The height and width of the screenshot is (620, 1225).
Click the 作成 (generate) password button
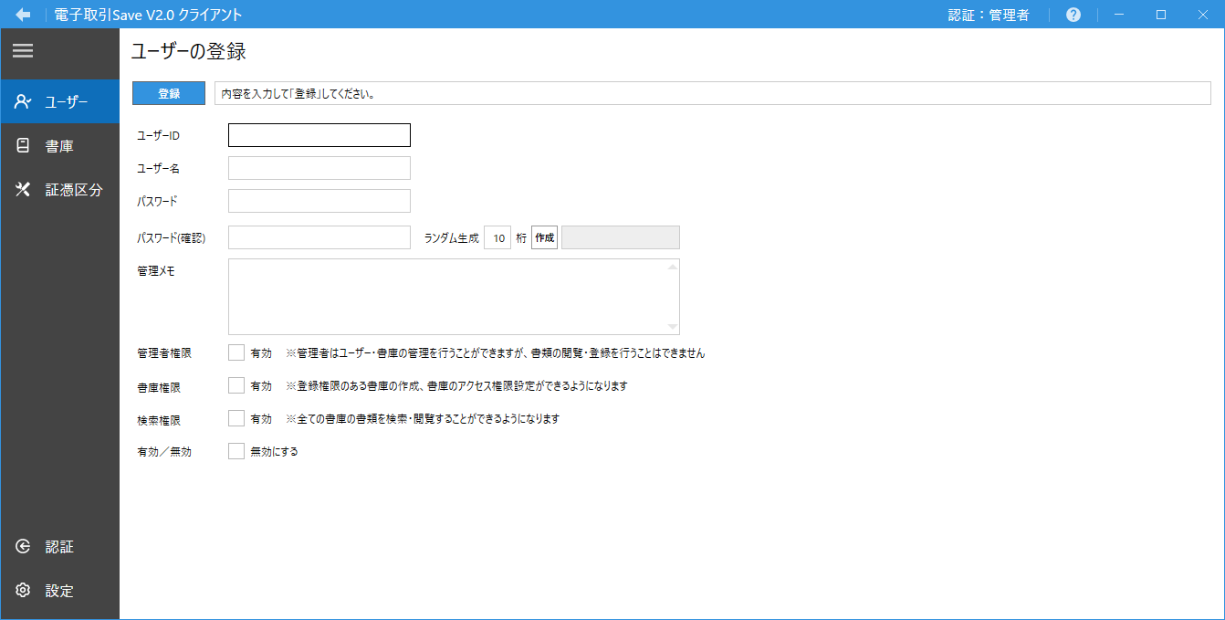543,236
